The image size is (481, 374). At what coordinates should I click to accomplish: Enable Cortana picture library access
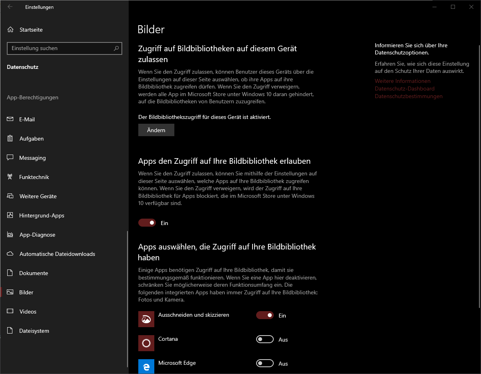pos(265,339)
